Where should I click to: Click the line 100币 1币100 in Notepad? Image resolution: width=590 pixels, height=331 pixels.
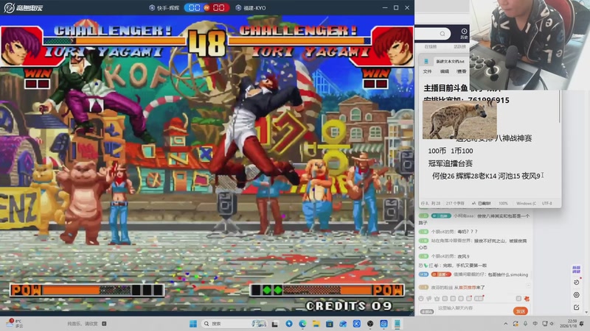(x=451, y=151)
